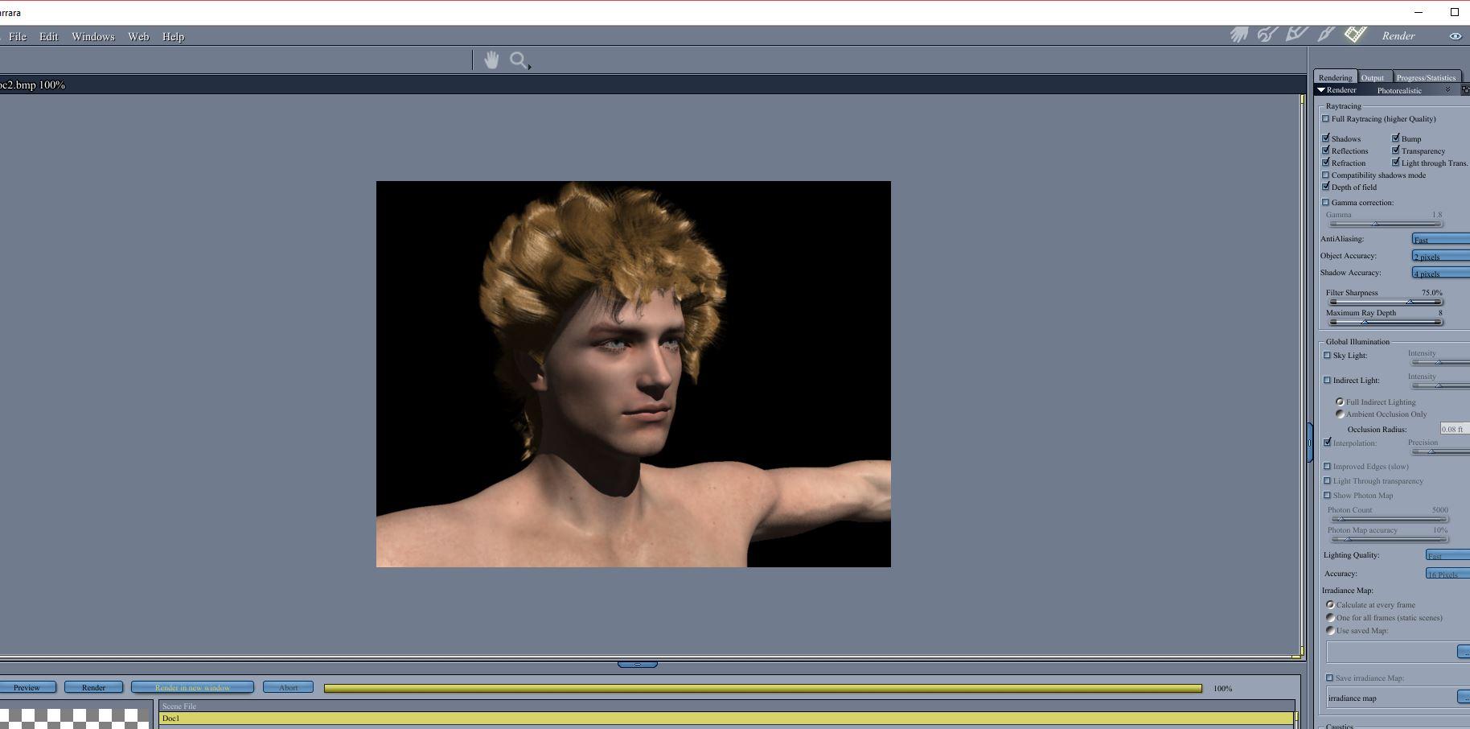Viewport: 1470px width, 729px height.
Task: Select the Render room filmstrip icon
Action: coord(1356,34)
